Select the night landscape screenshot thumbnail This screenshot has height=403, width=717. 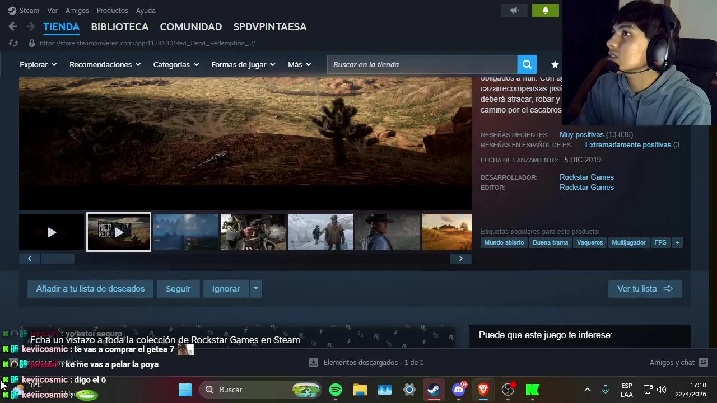[x=186, y=232]
